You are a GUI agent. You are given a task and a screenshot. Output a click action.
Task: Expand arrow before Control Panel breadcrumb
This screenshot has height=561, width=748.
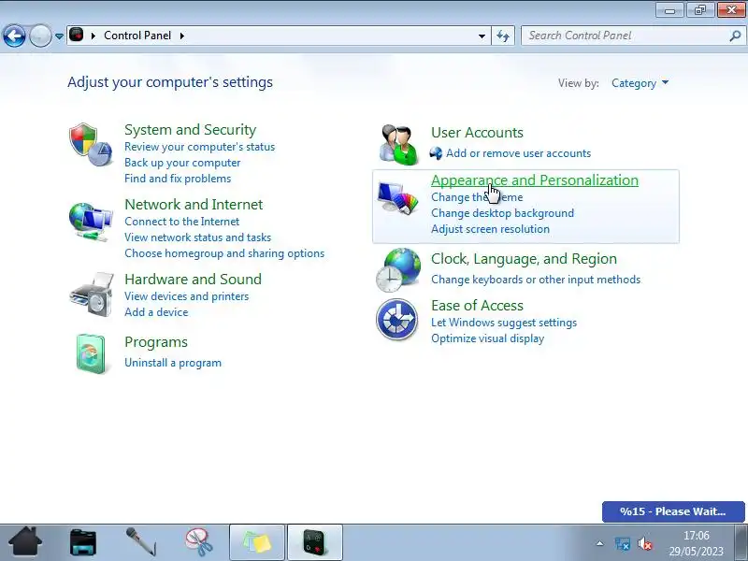tap(93, 36)
